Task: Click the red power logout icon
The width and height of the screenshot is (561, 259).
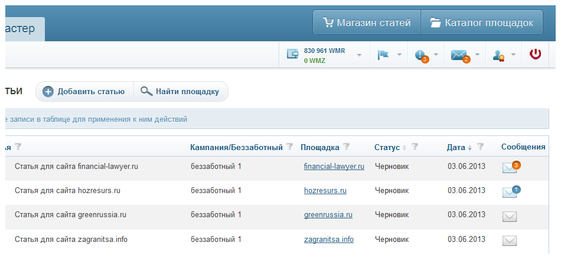Action: 535,55
